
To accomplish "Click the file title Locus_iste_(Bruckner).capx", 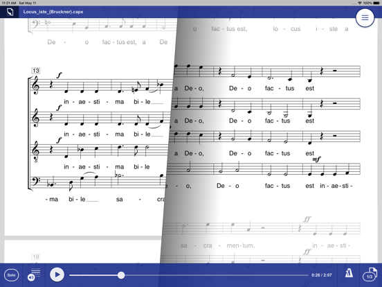I will tap(53, 12).
